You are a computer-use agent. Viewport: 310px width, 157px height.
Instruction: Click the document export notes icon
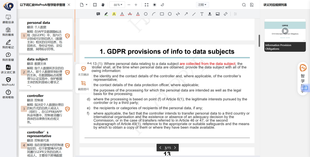tap(252, 5)
